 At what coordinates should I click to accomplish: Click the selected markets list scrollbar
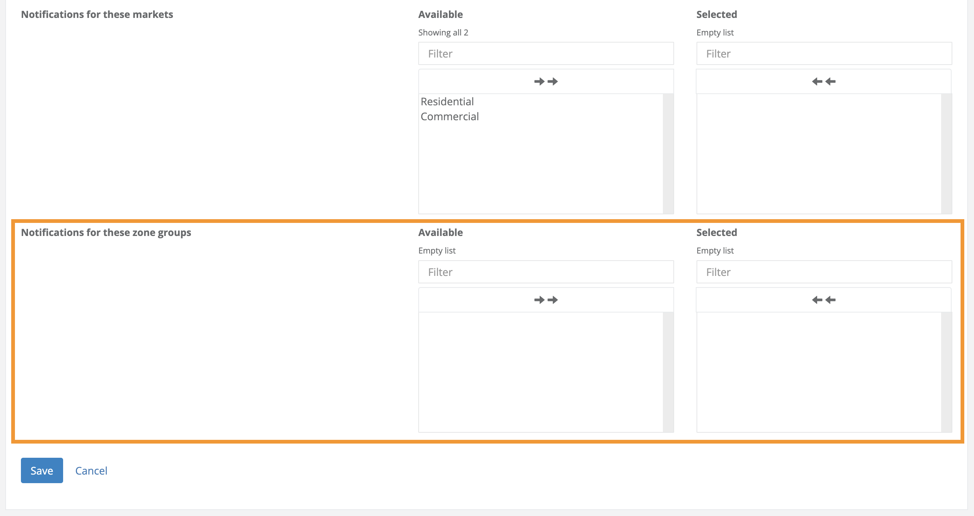(946, 153)
